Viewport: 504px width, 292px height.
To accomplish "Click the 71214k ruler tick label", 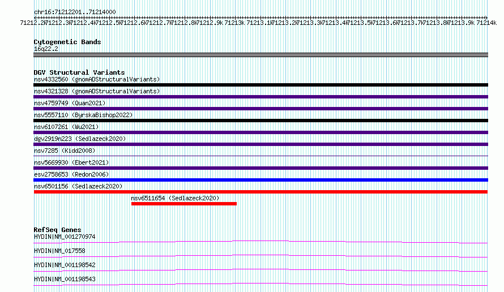I will point(486,23).
